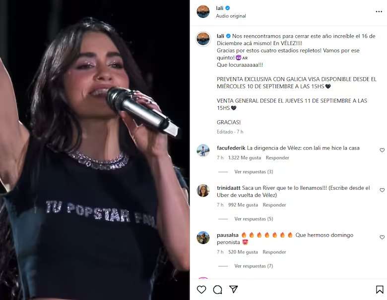Open comments with the speech bubble icon
Image resolution: width=387 pixels, height=300 pixels.
pyautogui.click(x=217, y=290)
